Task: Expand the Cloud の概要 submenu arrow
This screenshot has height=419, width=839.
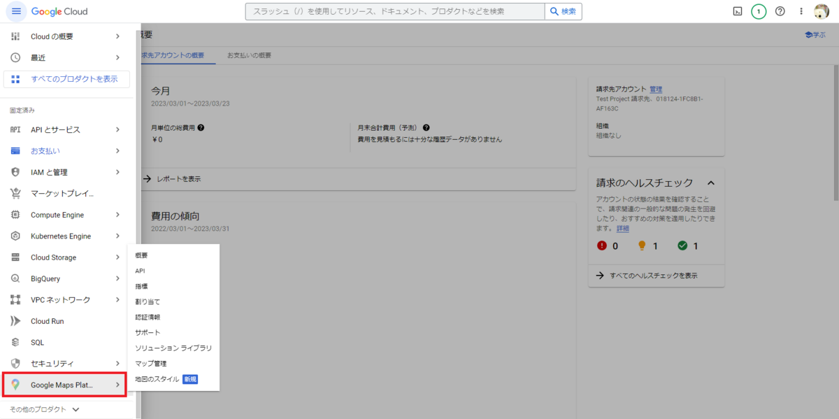Action: pyautogui.click(x=117, y=36)
